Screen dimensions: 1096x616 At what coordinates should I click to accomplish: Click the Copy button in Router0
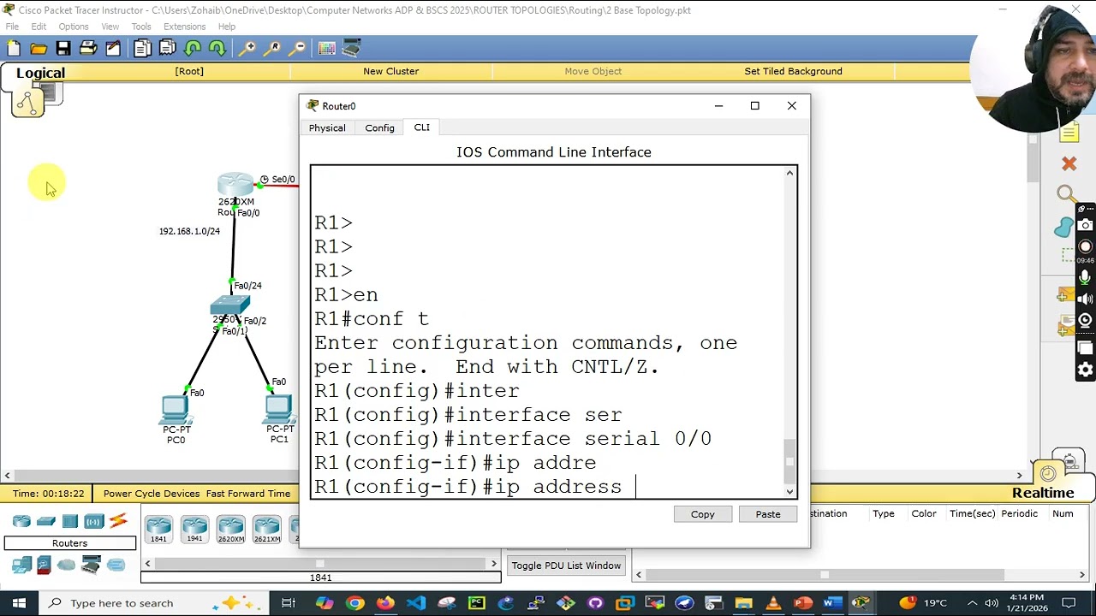(x=702, y=514)
